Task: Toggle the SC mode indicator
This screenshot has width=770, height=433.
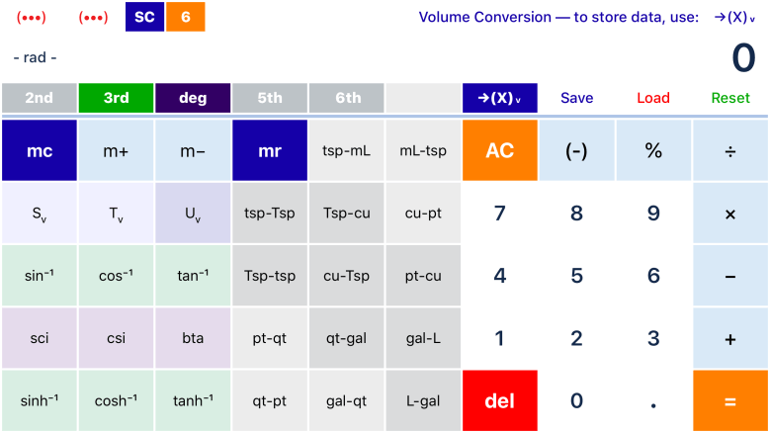Action: click(144, 17)
